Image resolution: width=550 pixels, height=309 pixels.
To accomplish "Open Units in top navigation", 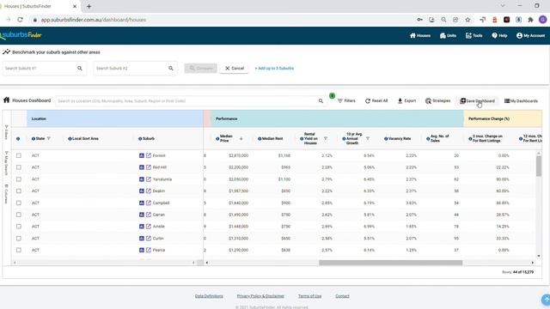I will (448, 35).
